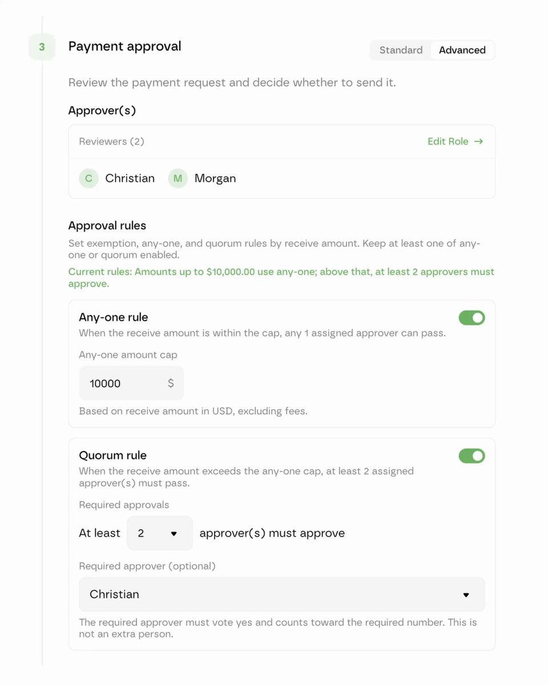Turn off the Quorum rule switch

click(x=472, y=456)
